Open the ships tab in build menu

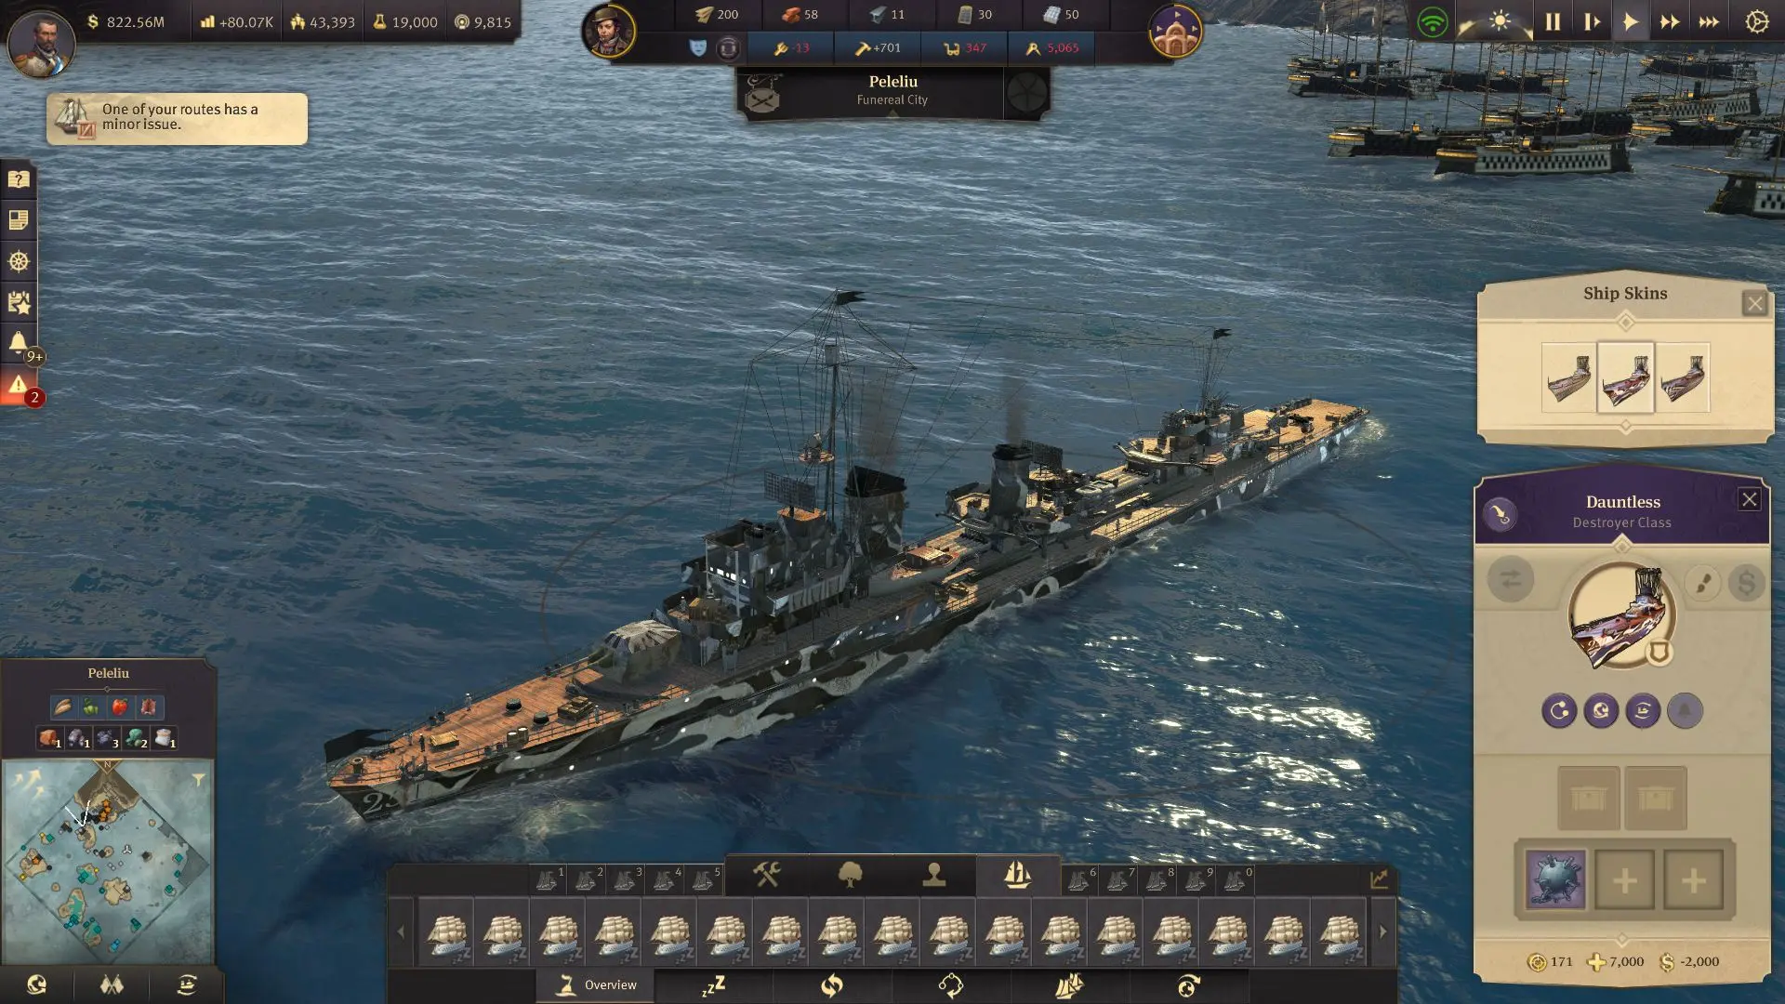[x=1017, y=875]
